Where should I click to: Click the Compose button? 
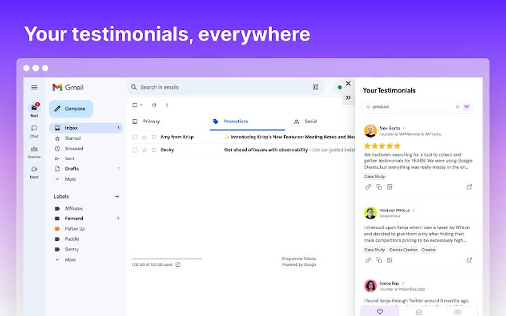click(x=70, y=108)
